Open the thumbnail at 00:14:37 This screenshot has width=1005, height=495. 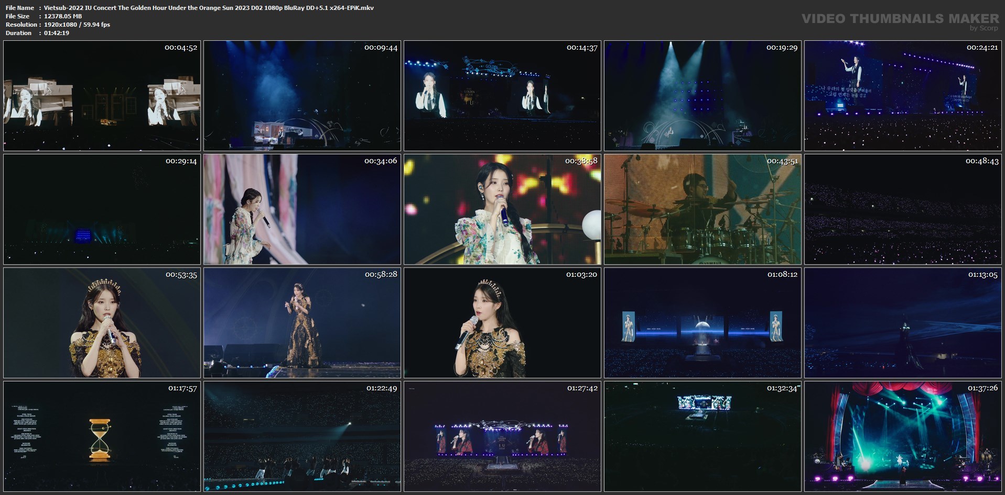(502, 96)
